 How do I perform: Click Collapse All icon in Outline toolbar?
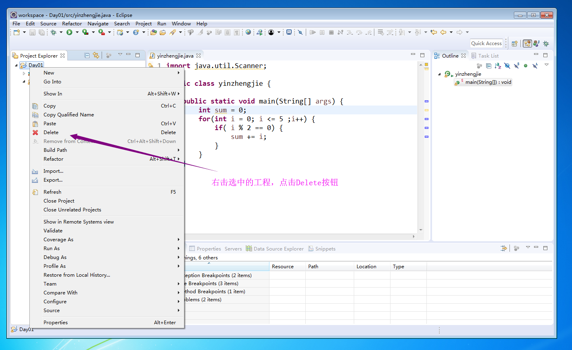(x=488, y=66)
